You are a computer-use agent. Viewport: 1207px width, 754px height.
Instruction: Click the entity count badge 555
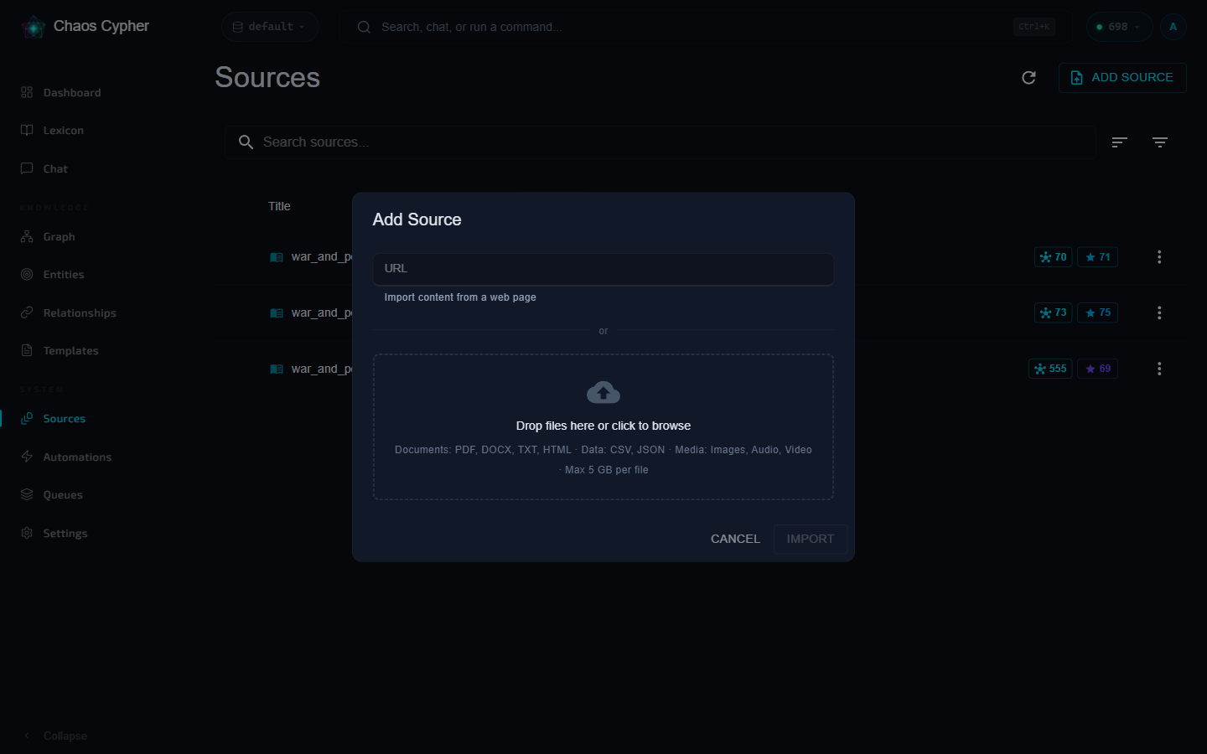[1050, 369]
